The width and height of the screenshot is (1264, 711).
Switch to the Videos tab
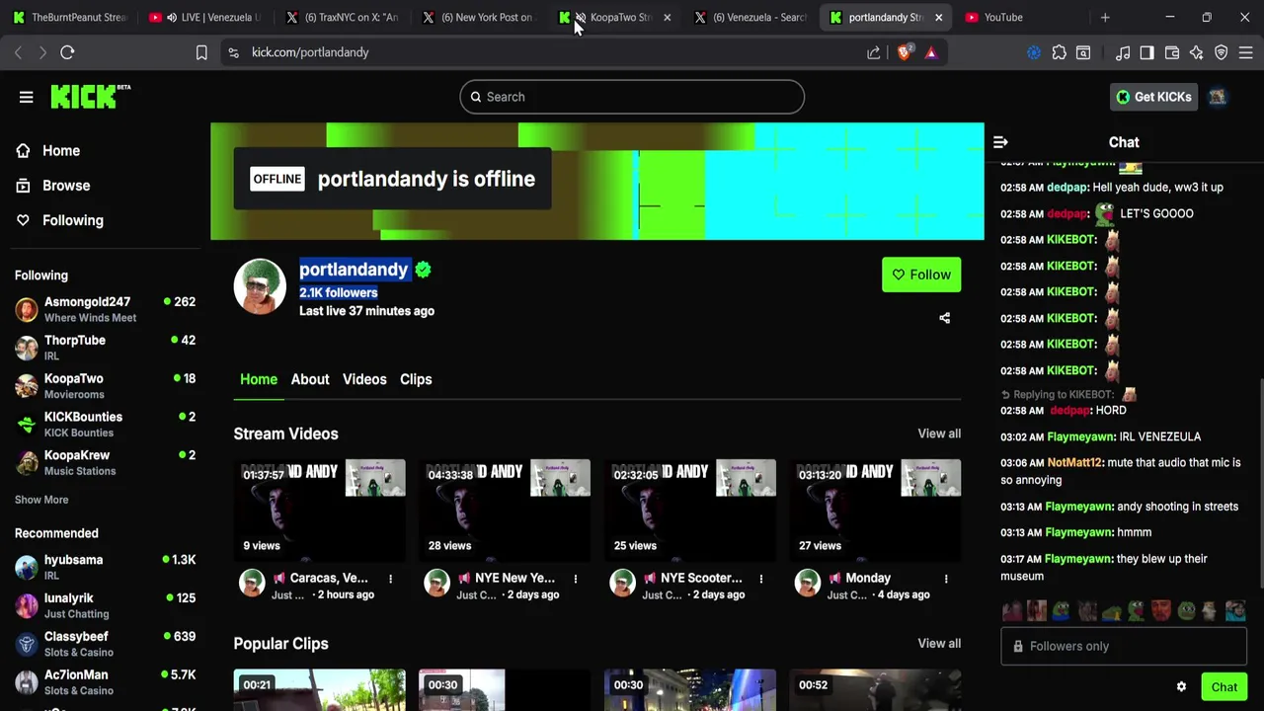coord(364,379)
